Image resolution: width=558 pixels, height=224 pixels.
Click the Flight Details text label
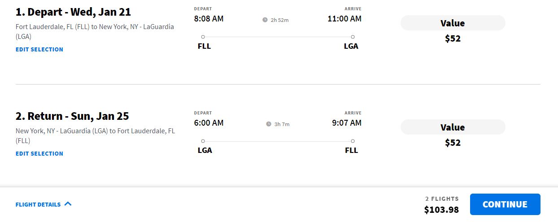pos(38,205)
